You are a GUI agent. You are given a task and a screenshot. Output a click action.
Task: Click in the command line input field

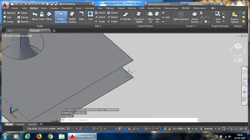pyautogui.click(x=129, y=120)
